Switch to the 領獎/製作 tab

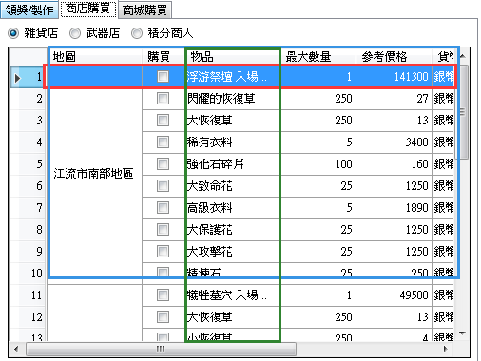[29, 9]
